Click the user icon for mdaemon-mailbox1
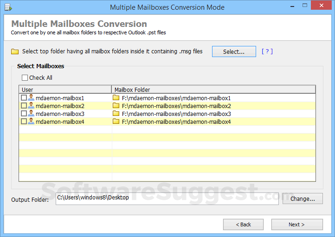Image resolution: width=335 pixels, height=237 pixels. coord(31,98)
